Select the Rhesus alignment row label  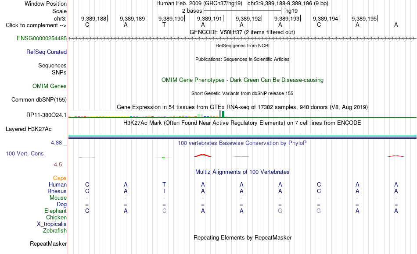[x=57, y=191]
